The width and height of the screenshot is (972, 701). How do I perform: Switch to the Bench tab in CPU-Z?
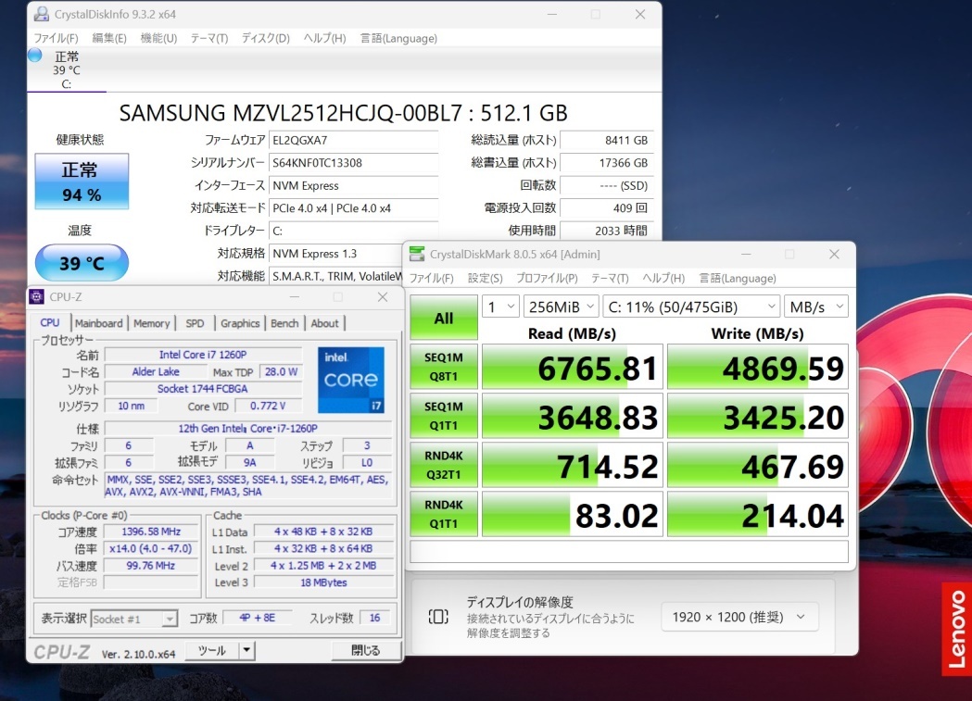click(284, 323)
